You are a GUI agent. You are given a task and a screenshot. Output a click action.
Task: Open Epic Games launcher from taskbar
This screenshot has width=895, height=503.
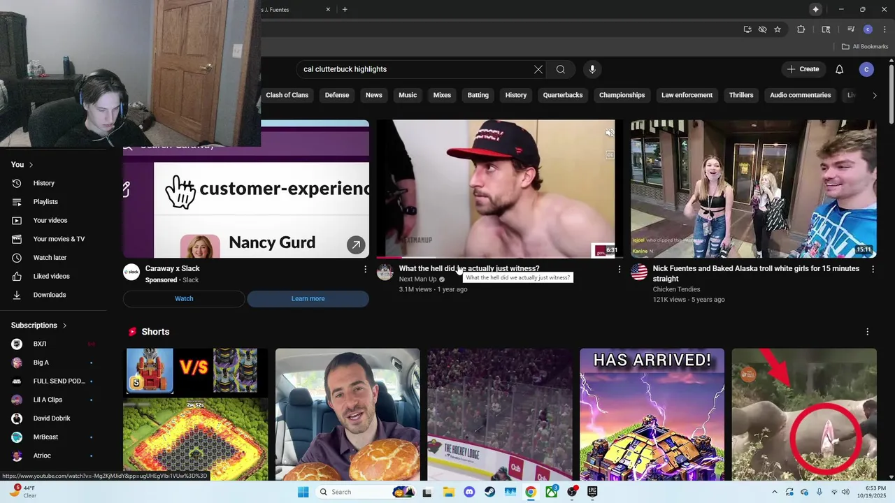pyautogui.click(x=592, y=492)
